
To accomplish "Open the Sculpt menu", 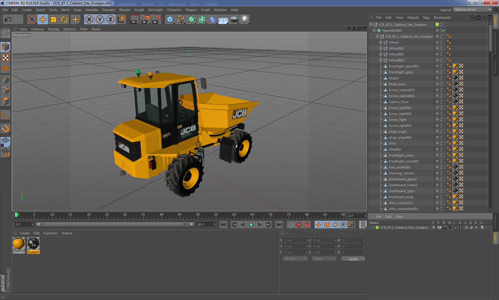I will (139, 10).
